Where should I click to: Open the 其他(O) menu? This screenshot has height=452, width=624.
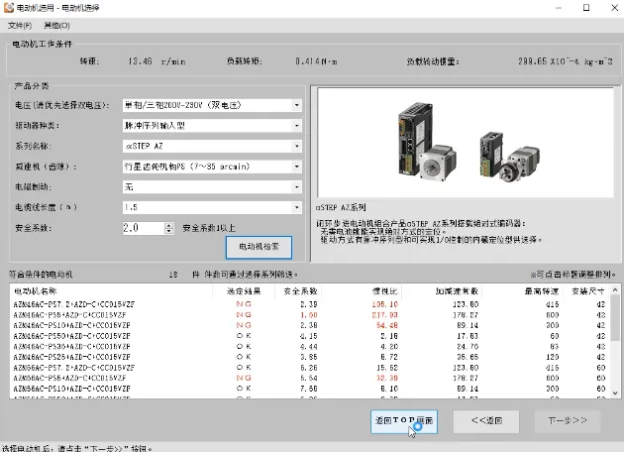pyautogui.click(x=56, y=26)
